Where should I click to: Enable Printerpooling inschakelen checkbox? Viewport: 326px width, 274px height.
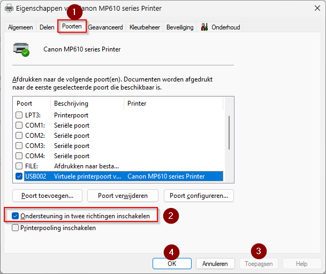[16, 228]
